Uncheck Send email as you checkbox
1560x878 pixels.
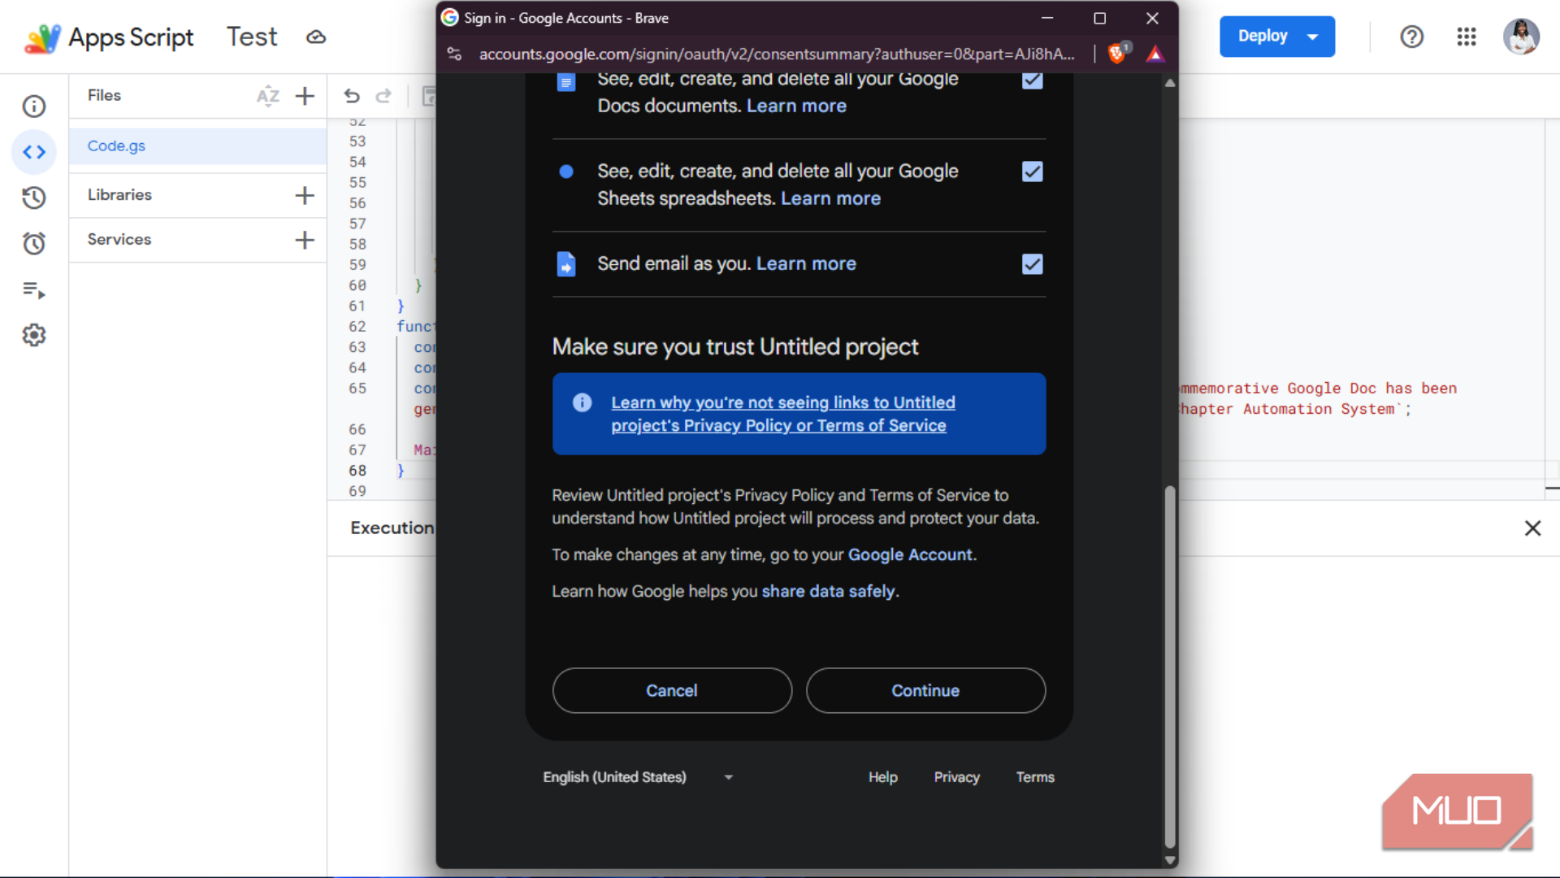pos(1033,264)
